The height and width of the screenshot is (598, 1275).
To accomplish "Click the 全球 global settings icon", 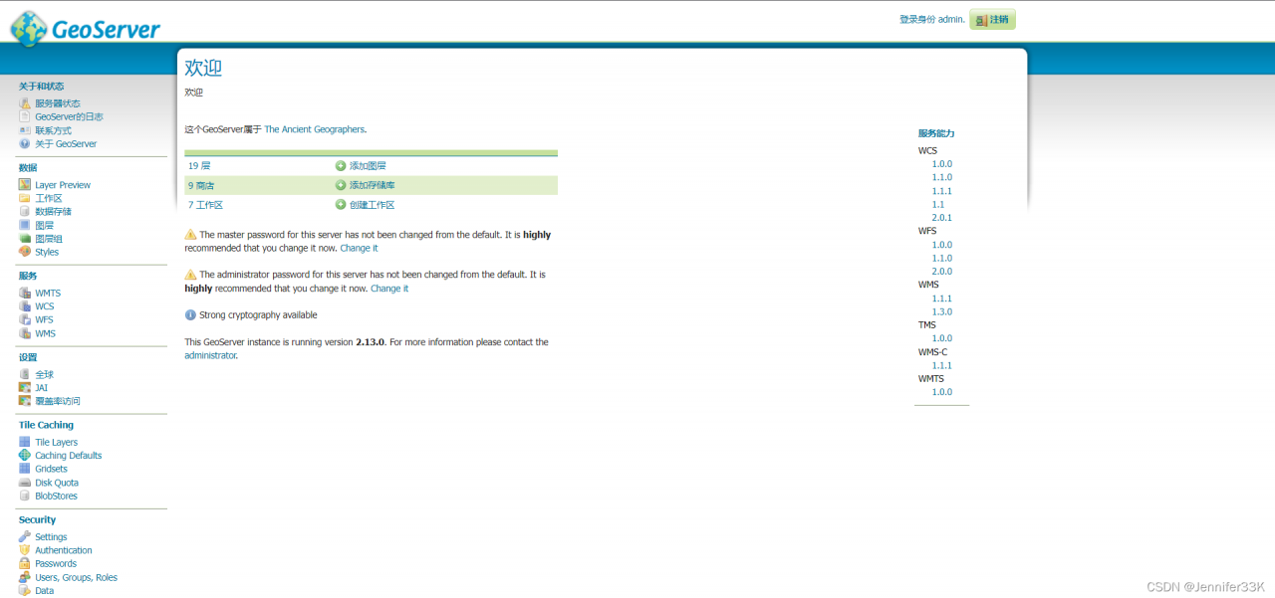I will pyautogui.click(x=25, y=374).
